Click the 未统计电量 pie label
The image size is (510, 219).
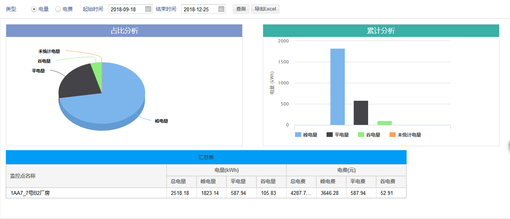click(49, 51)
